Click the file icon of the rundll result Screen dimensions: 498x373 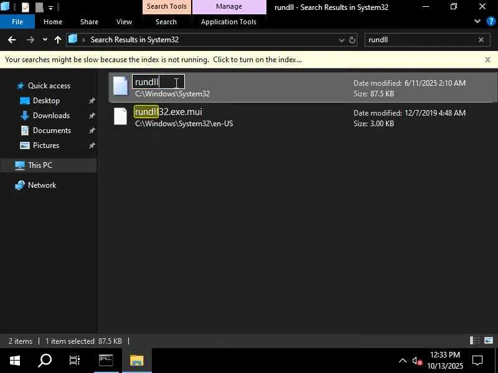pyautogui.click(x=120, y=86)
